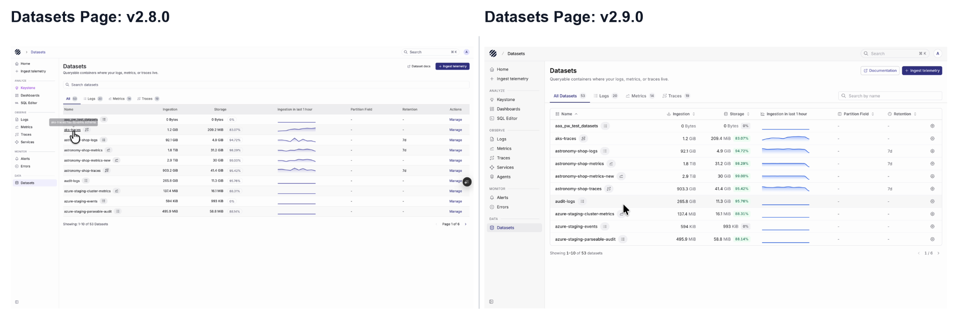958x319 pixels.
Task: Click Manage link for aks-traces in v2.8.0
Action: (456, 130)
